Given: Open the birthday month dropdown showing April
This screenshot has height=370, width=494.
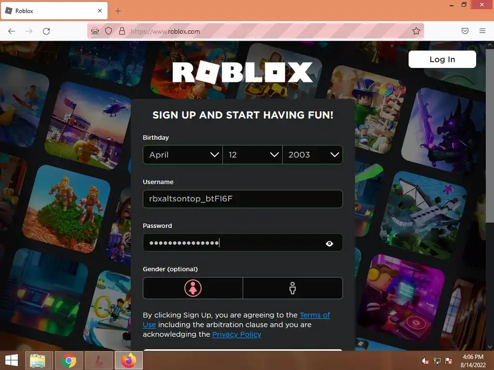Looking at the screenshot, I should (x=183, y=155).
